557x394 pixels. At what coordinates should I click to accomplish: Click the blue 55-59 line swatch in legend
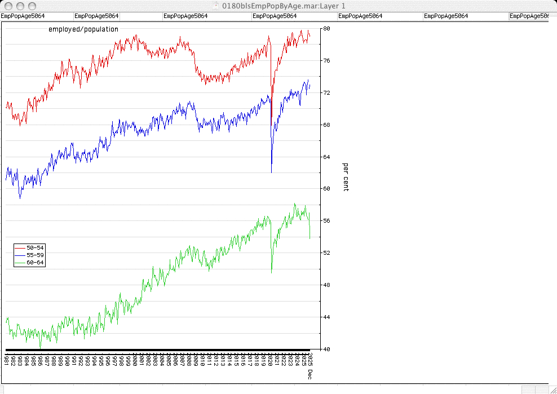(20, 255)
